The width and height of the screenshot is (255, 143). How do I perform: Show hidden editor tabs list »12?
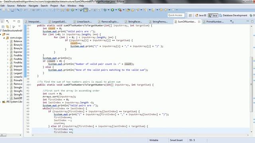point(232,21)
